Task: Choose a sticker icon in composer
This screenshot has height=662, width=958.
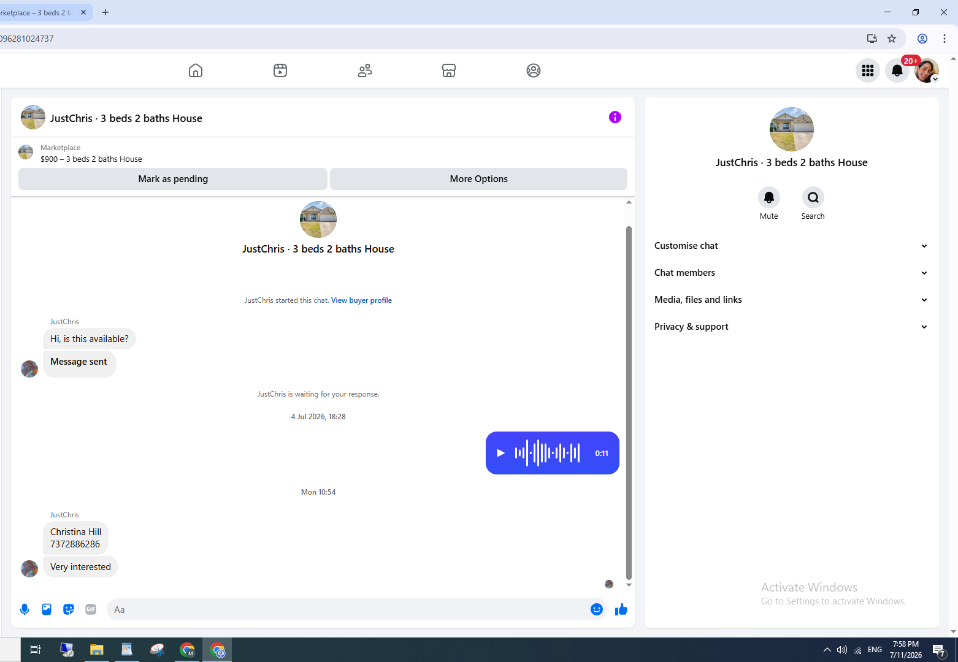Action: pyautogui.click(x=69, y=609)
